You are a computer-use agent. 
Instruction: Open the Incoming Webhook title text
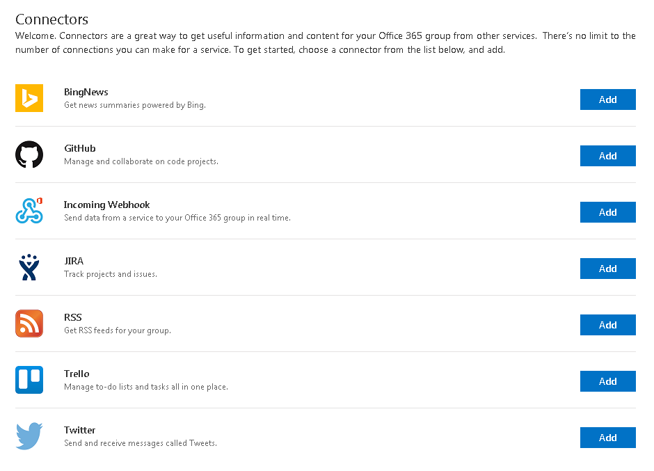106,205
